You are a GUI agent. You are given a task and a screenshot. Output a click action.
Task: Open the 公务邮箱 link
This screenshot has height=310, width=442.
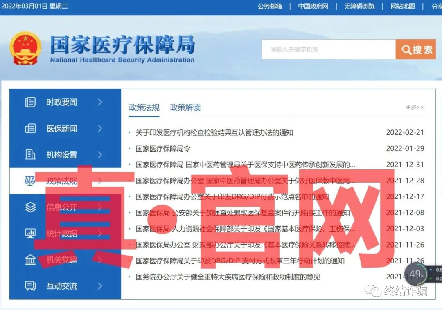point(270,6)
